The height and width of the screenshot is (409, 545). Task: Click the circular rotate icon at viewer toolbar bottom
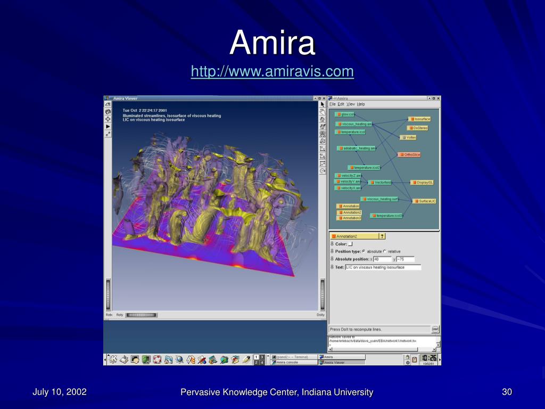(x=323, y=171)
